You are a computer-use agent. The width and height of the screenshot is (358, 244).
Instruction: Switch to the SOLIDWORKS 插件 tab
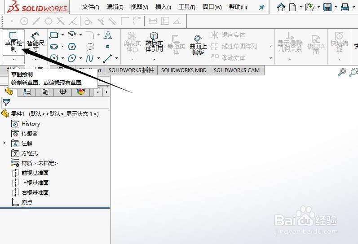[x=131, y=70]
